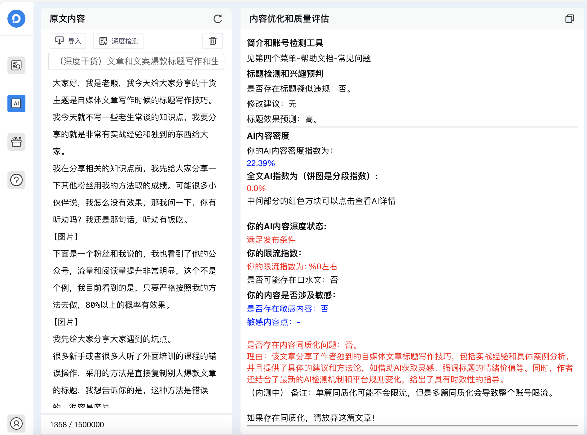Image resolution: width=587 pixels, height=435 pixels.
Task: Click the 是否可能存在口水文：否 line
Action: [292, 280]
